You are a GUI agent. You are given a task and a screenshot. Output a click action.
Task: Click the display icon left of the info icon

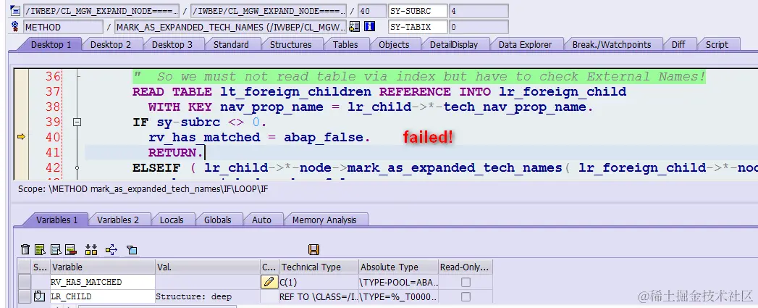point(354,27)
